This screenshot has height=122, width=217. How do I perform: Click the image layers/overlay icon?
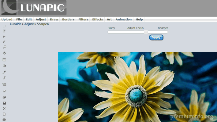pos(4,84)
